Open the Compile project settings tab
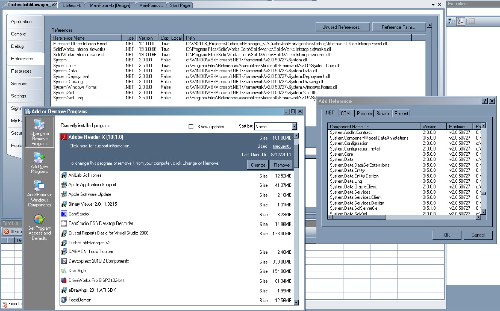Screen dimensions: 500x311 18,34
